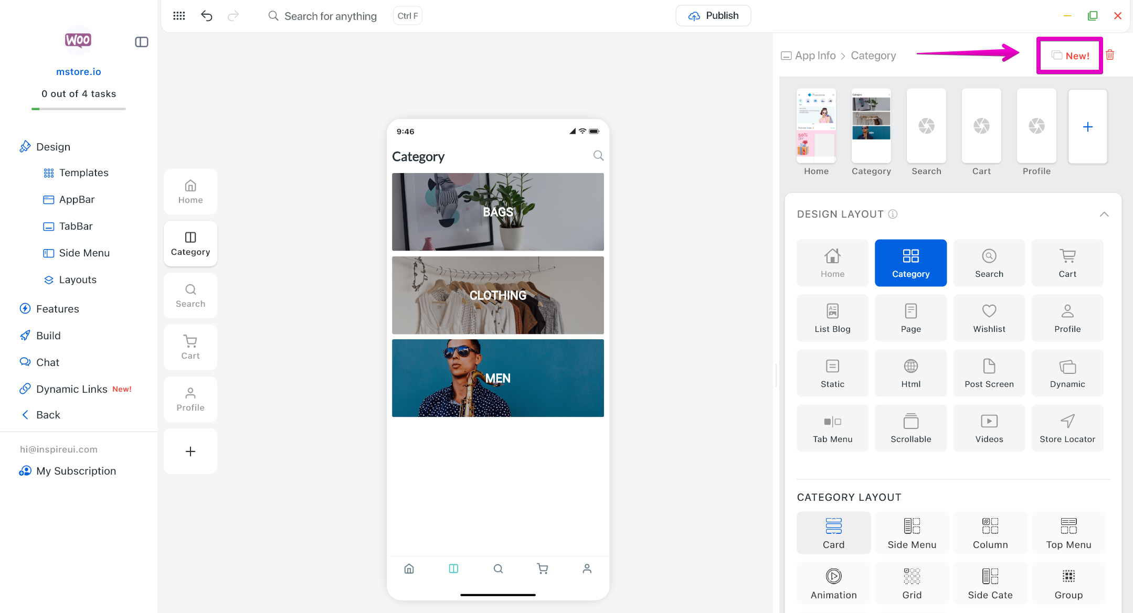Collapse the Design Layout section

pos(1104,214)
